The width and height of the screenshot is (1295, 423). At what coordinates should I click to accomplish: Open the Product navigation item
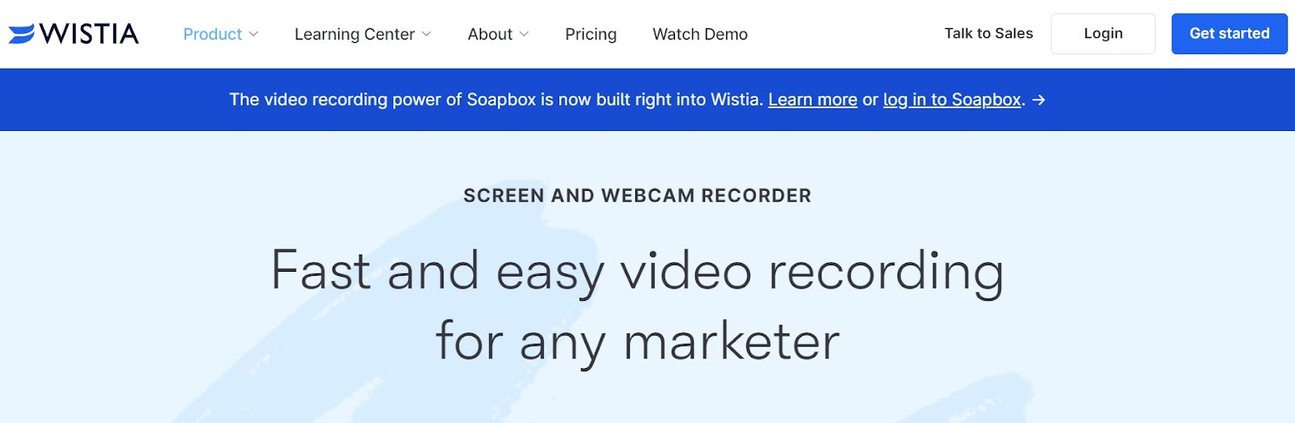(x=212, y=34)
